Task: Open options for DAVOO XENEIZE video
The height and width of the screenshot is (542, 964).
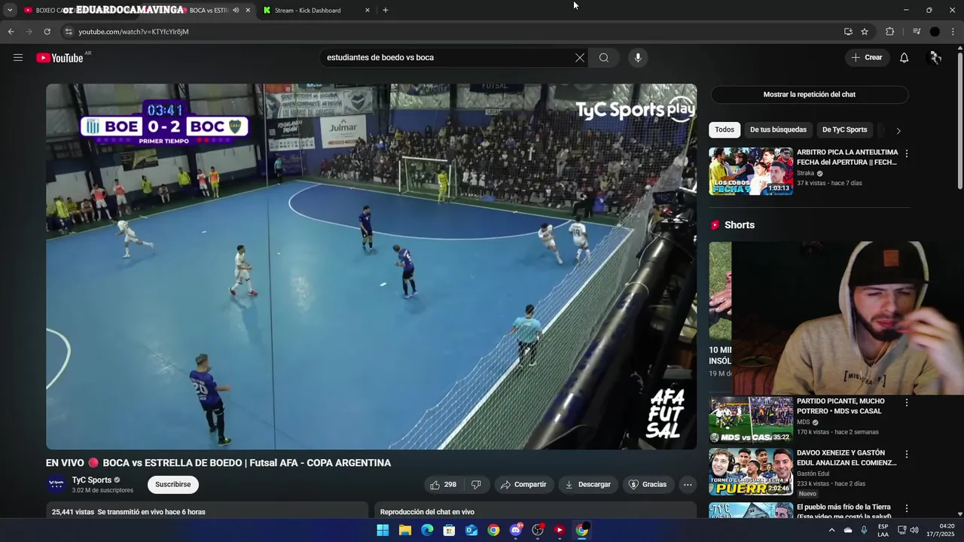Action: pos(906,455)
